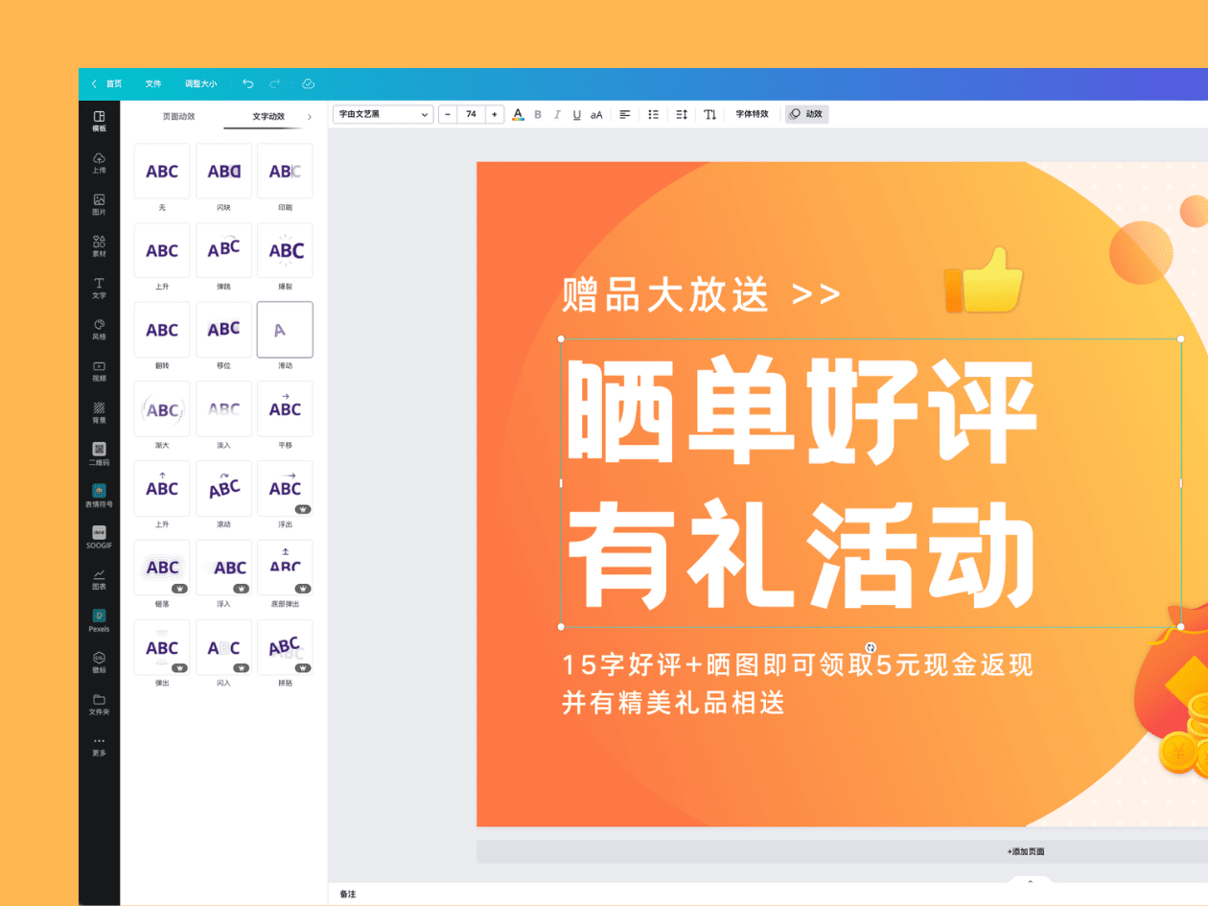Select the premium 底部弹出 animation effect
Screen dimensions: 1208x906
point(285,568)
